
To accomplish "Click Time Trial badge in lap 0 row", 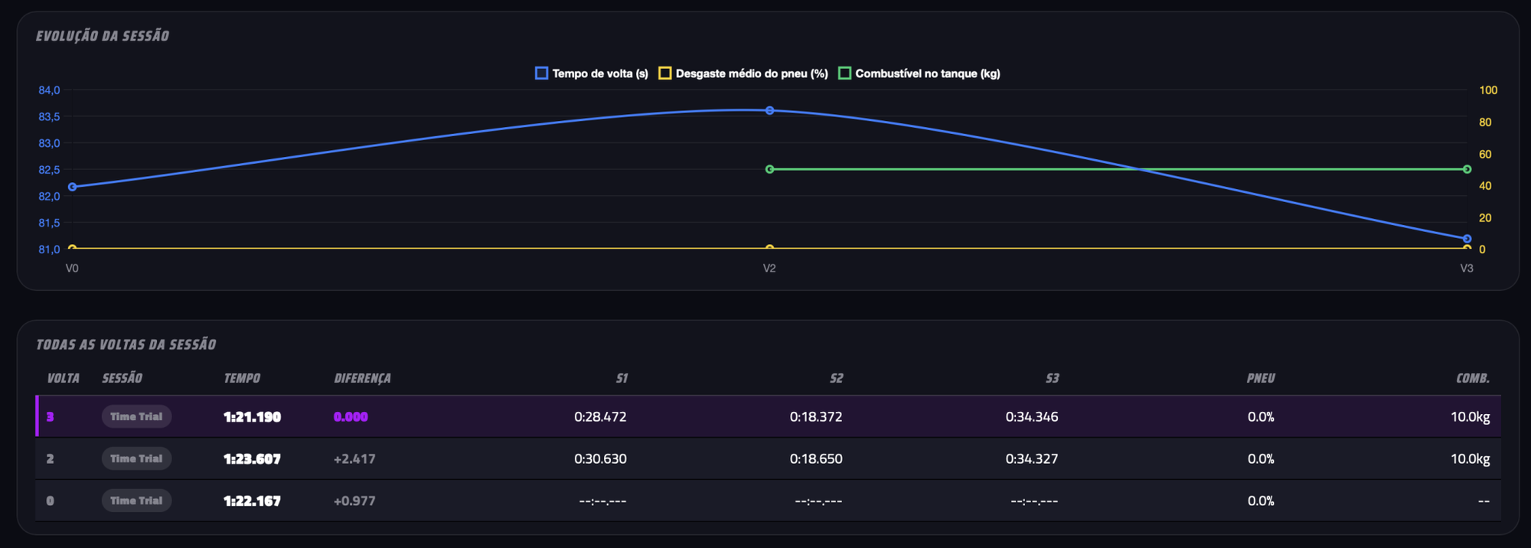I will 136,501.
